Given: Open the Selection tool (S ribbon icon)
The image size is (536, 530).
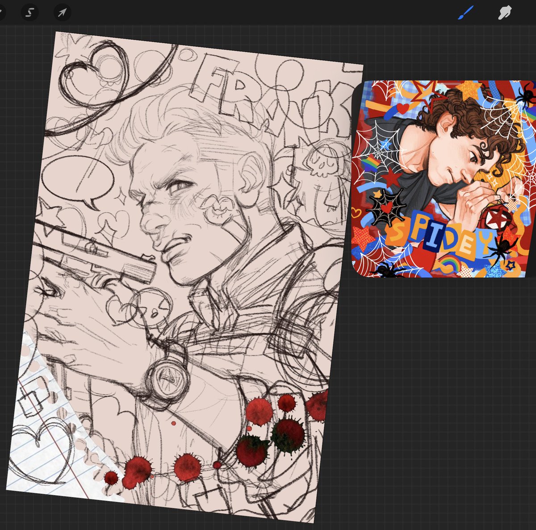Looking at the screenshot, I should [29, 13].
